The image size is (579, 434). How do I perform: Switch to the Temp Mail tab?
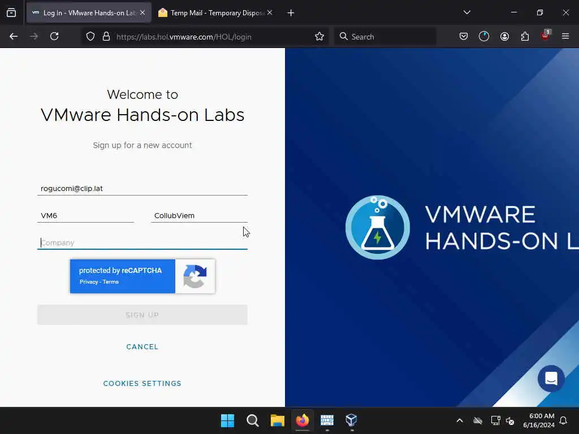pos(215,13)
